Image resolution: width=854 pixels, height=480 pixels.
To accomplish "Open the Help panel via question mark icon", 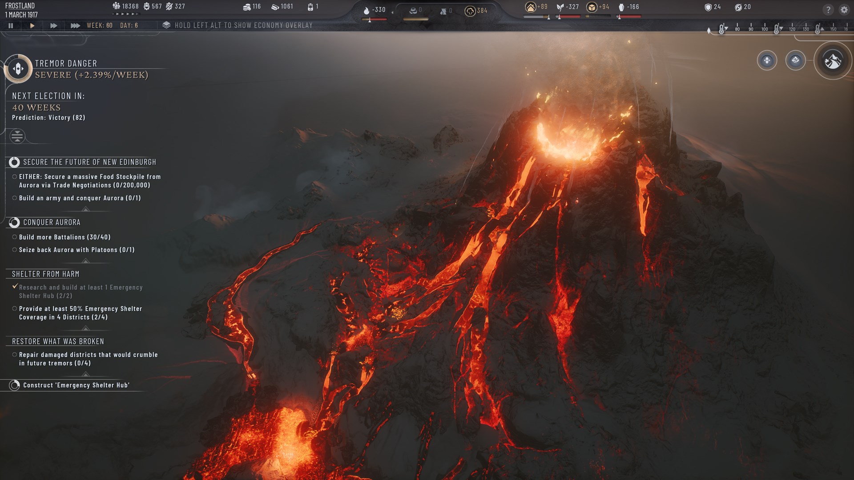I will [828, 9].
